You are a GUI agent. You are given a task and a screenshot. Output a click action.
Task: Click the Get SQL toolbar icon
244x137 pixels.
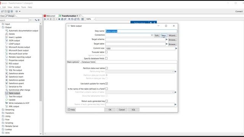pyautogui.click(x=75, y=19)
